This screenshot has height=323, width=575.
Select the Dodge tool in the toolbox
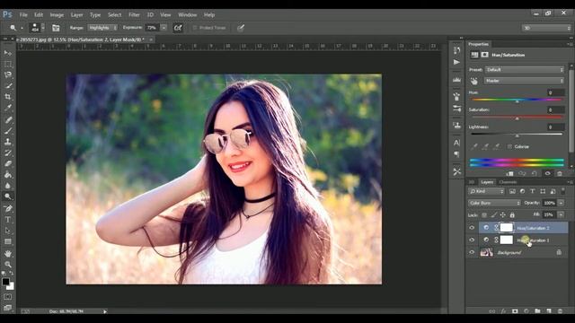click(8, 196)
